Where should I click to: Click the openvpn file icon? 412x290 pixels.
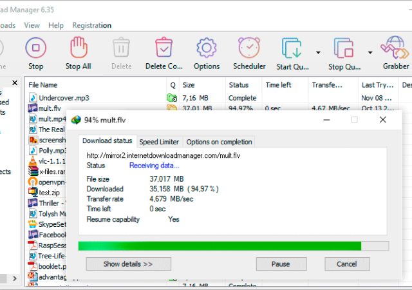33,182
